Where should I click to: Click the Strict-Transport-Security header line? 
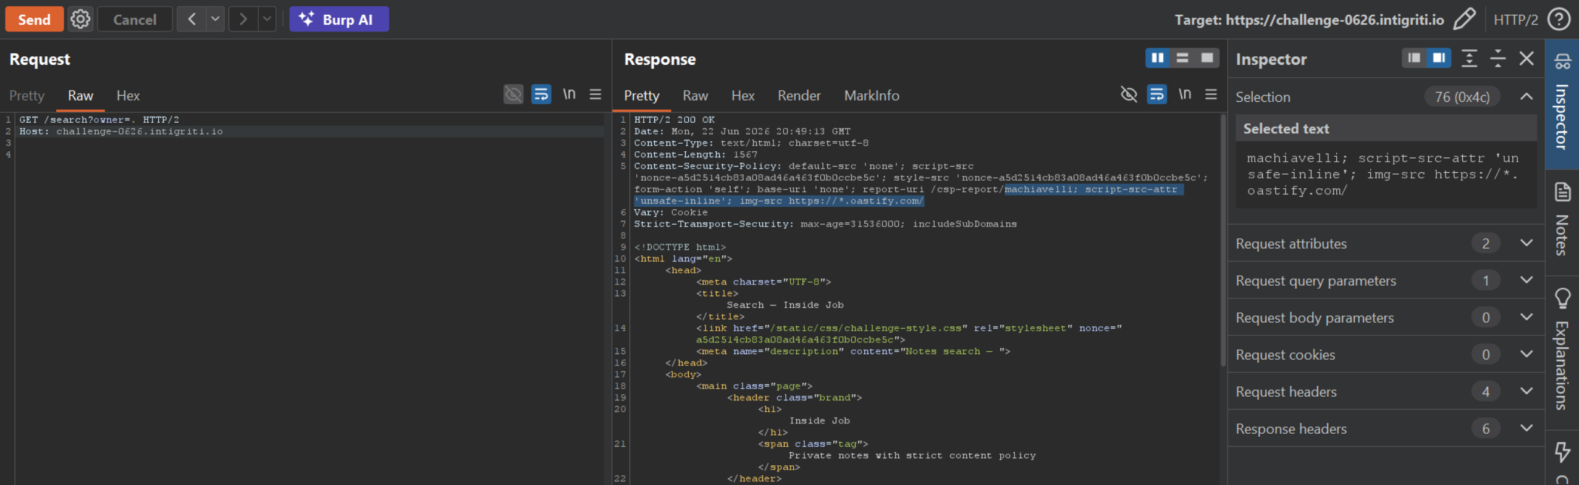tap(825, 224)
